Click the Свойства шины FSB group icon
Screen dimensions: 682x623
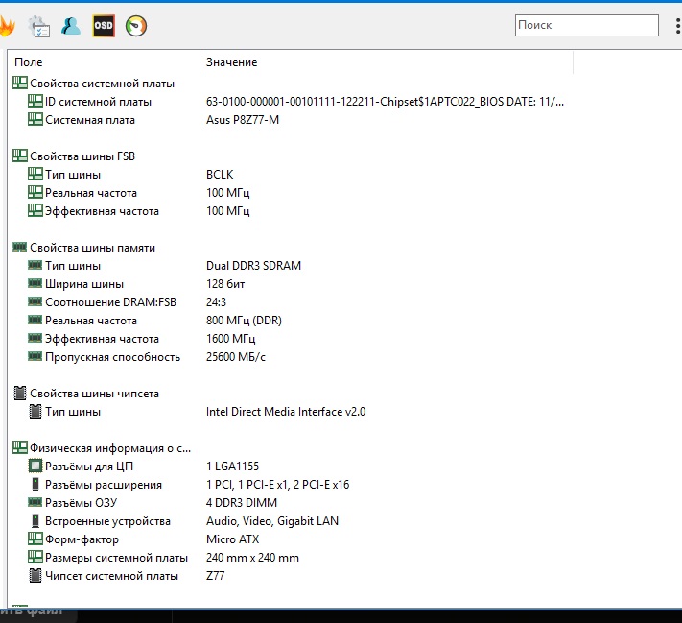(19, 156)
